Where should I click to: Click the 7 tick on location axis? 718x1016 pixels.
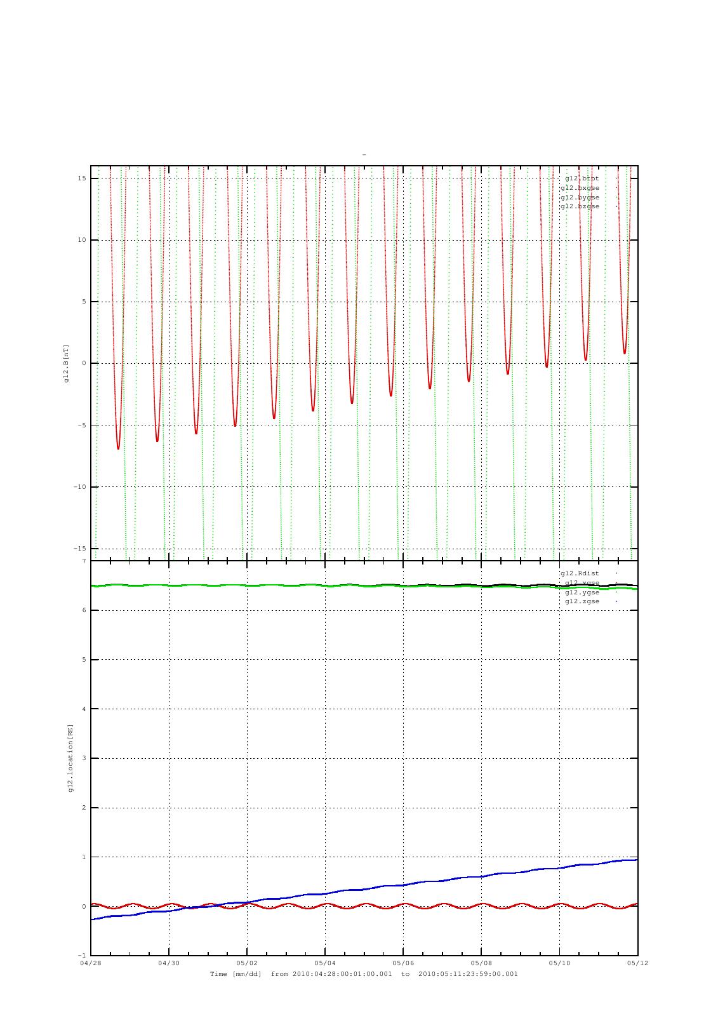(x=84, y=561)
